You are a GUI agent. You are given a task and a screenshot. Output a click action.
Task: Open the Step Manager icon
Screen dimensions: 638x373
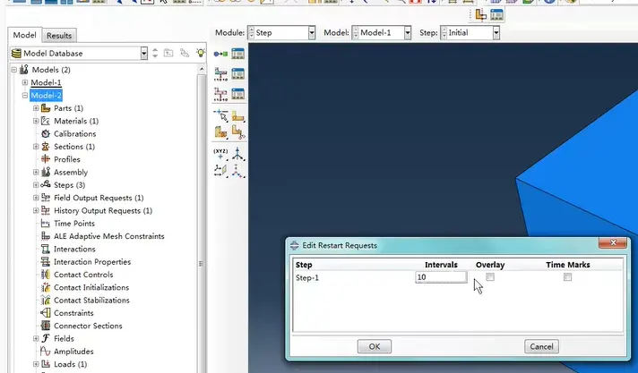[238, 54]
